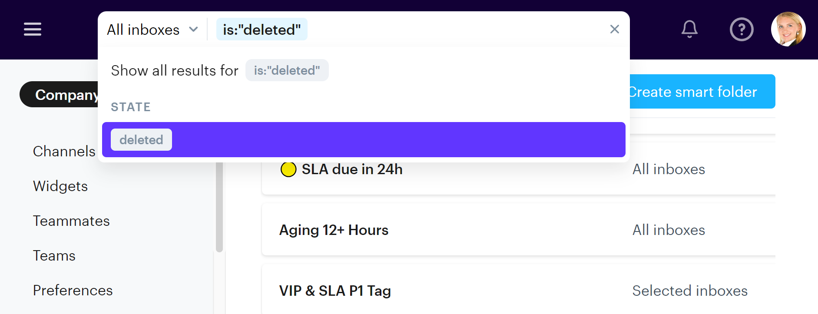Image resolution: width=818 pixels, height=314 pixels.
Task: Open the VIP & SLA P1 Tag folder
Action: coord(335,291)
